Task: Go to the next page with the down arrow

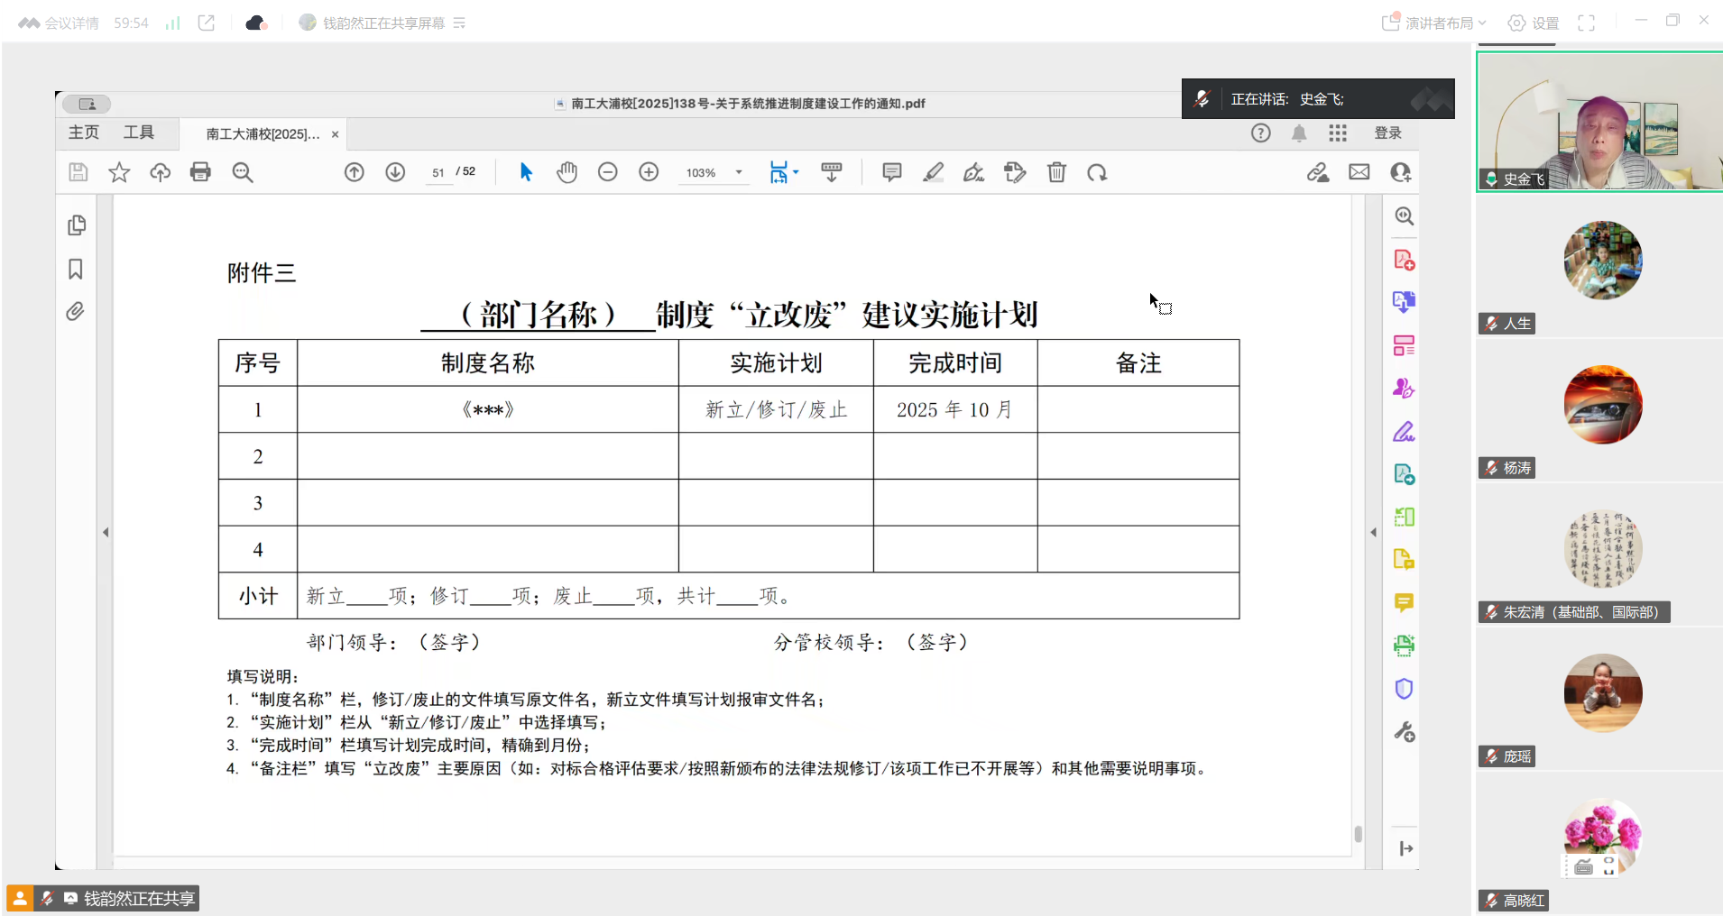Action: (x=395, y=172)
